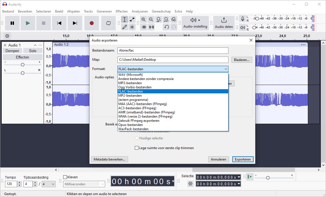Screen dimensions: 326x197
Task: Click Metadata bewerken... button
Action: (x=110, y=159)
